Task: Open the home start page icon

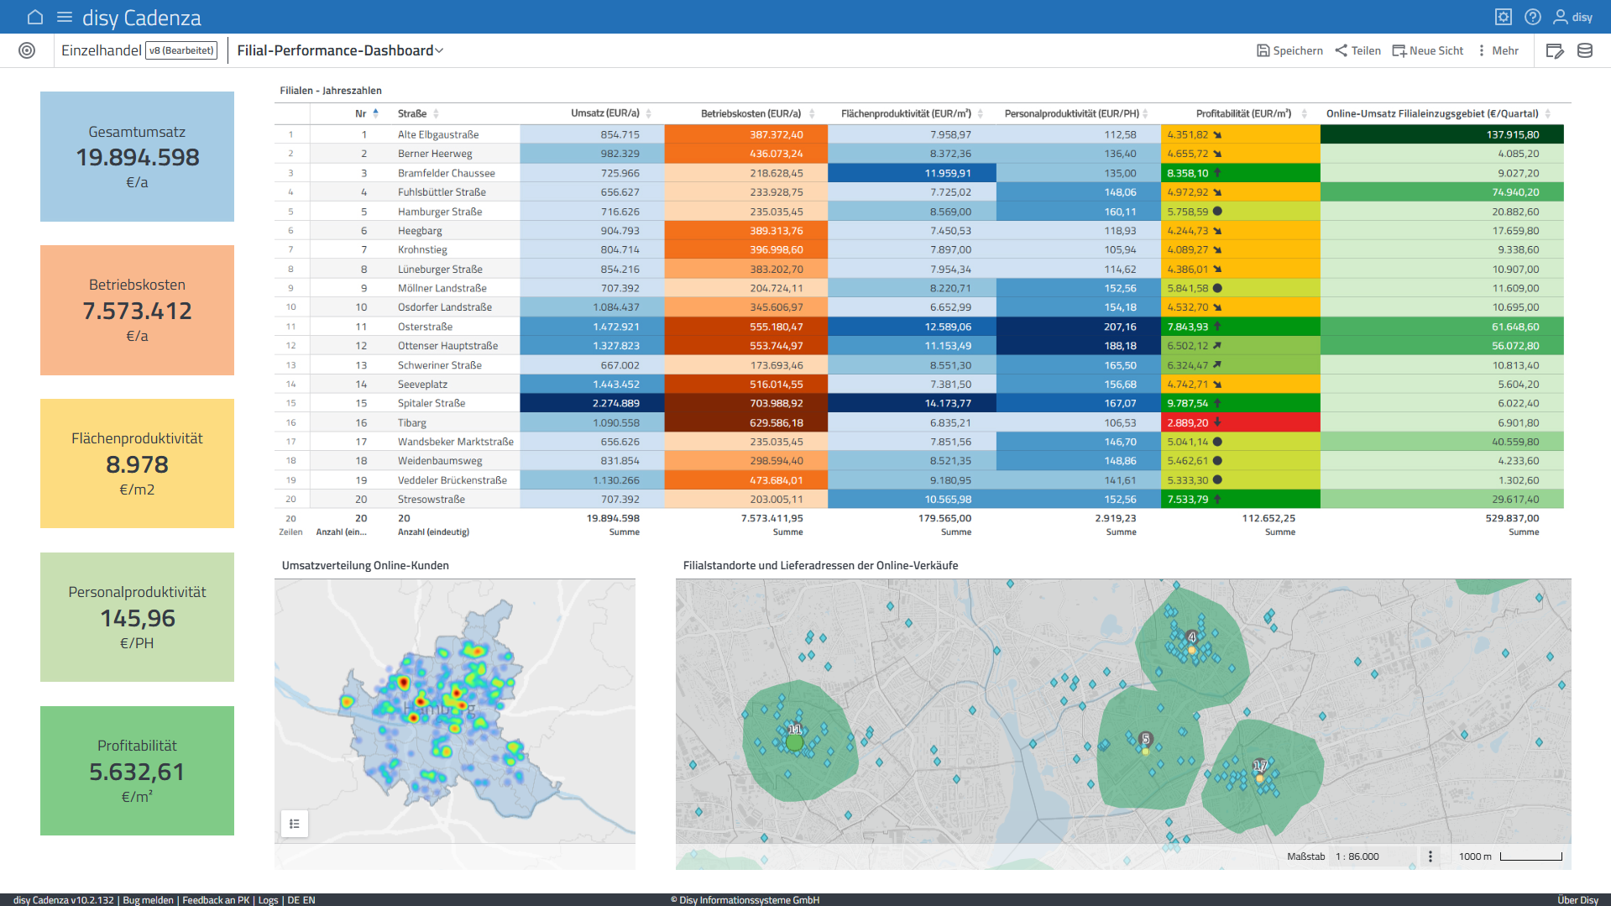Action: click(34, 17)
